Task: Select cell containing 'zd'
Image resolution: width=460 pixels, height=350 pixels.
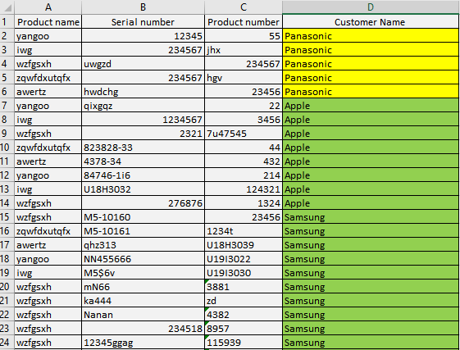Action: pos(244,301)
